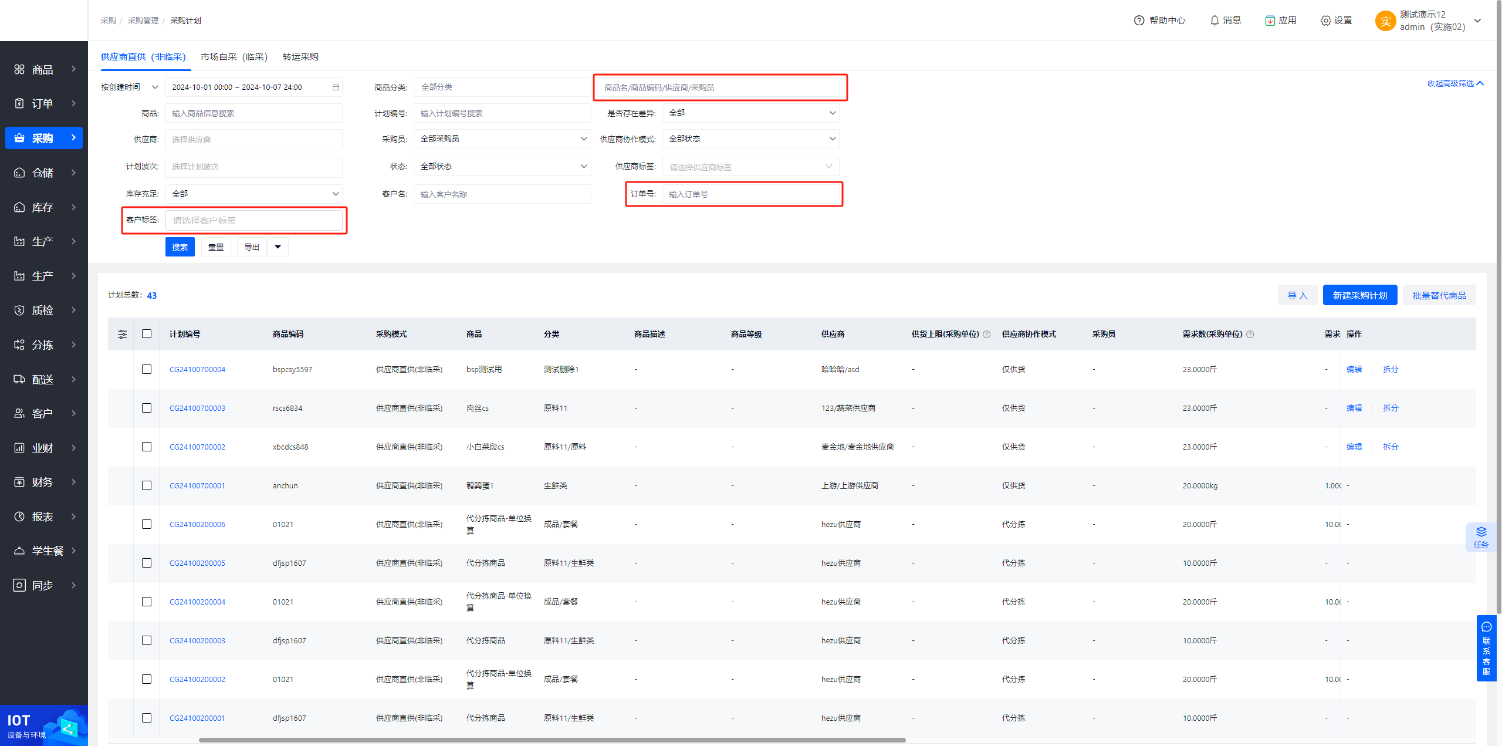Click help icon beside 供货上限(采购单位)
Image resolution: width=1502 pixels, height=746 pixels.
click(986, 335)
